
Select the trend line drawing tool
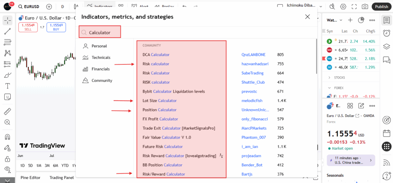(8, 31)
